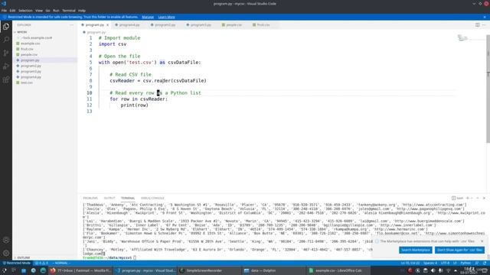Open the Extensions view
Viewport: 490px width, 275px height.
(6, 79)
